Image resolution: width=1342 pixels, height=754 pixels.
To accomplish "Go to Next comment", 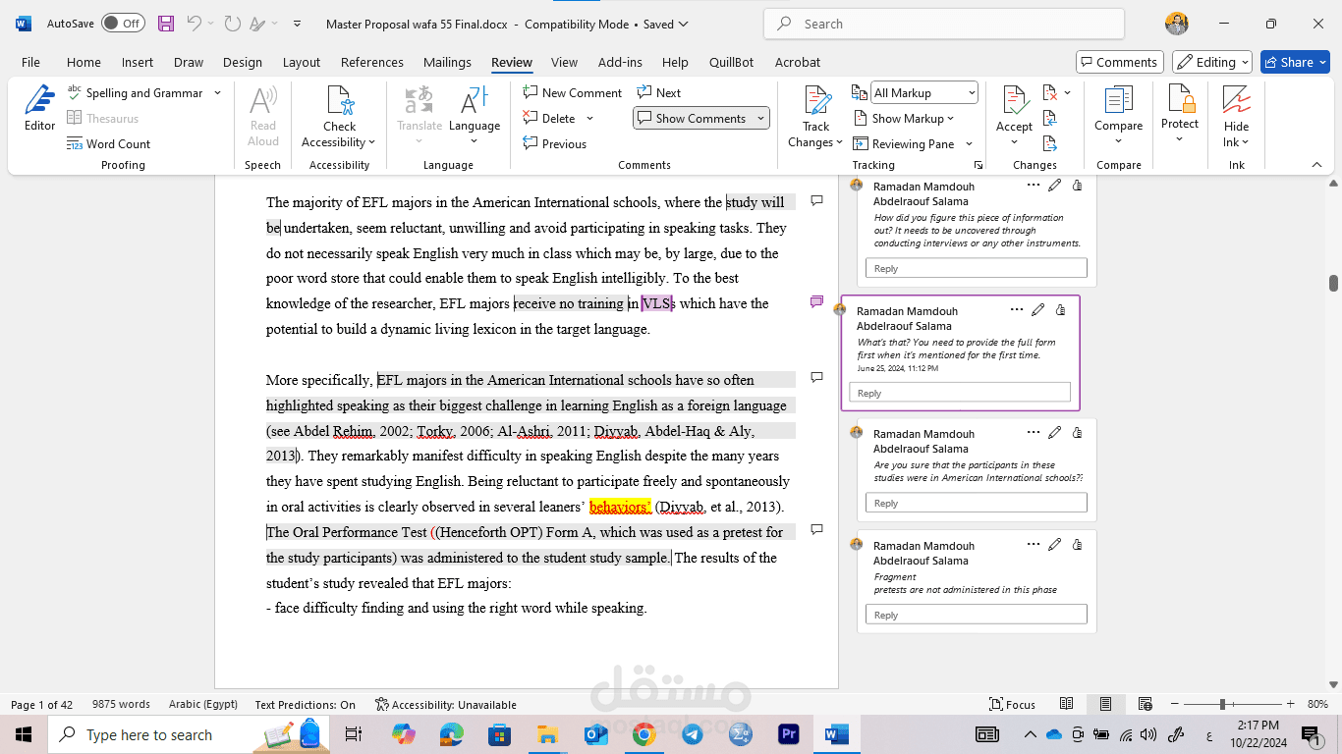I will pyautogui.click(x=658, y=93).
